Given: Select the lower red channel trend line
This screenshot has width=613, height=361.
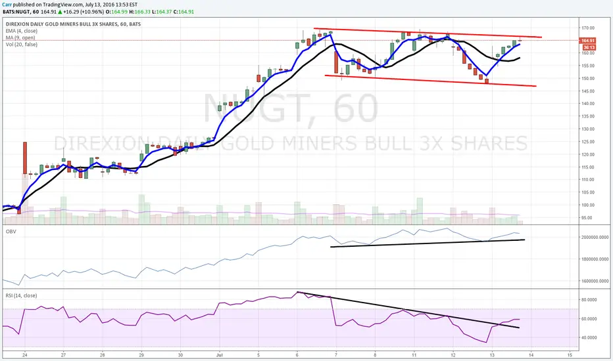Looking at the screenshot, I should click(x=430, y=81).
